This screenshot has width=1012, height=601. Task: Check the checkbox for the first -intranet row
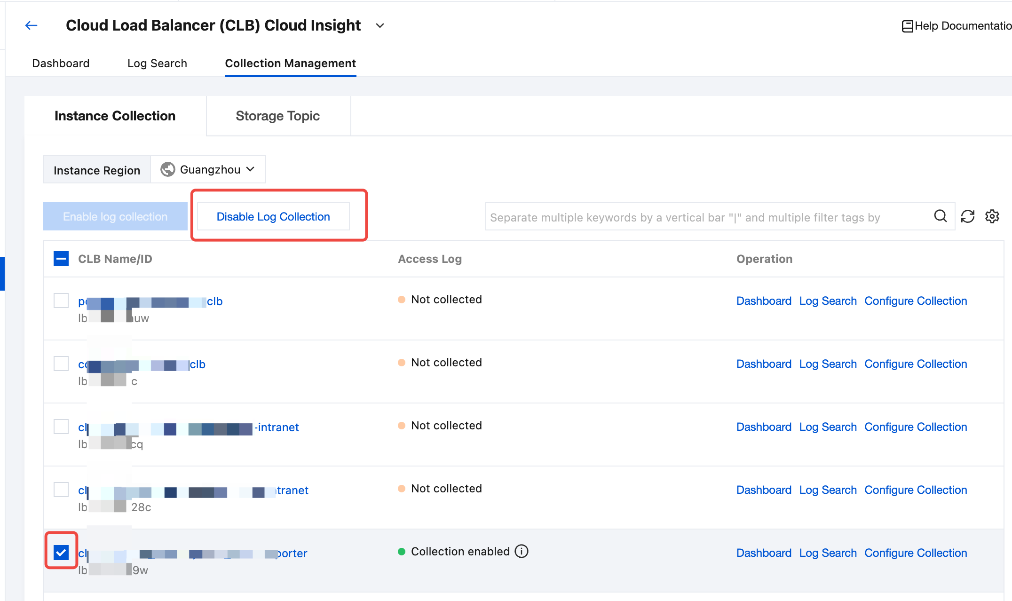(x=61, y=427)
